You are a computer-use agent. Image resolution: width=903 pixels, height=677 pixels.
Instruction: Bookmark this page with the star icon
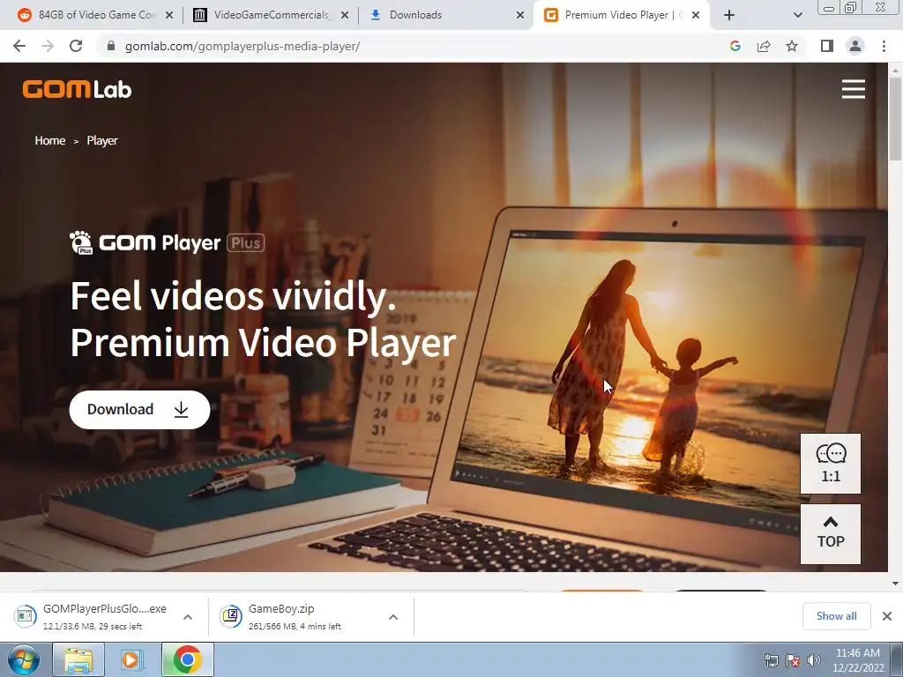coord(792,46)
